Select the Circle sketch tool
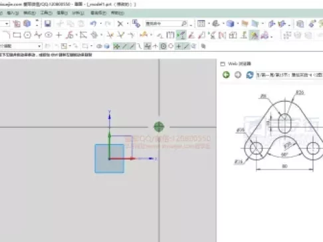The width and height of the screenshot is (323, 242). (x=27, y=35)
